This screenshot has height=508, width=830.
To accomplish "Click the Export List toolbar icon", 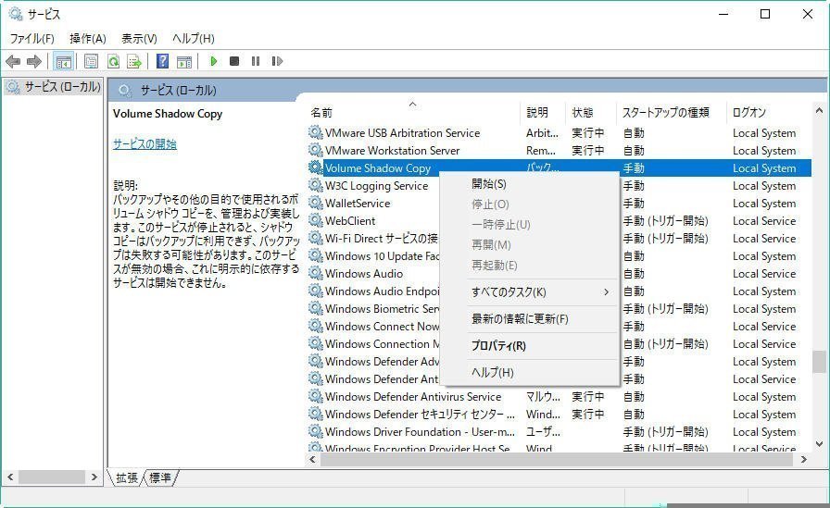I will pos(134,61).
